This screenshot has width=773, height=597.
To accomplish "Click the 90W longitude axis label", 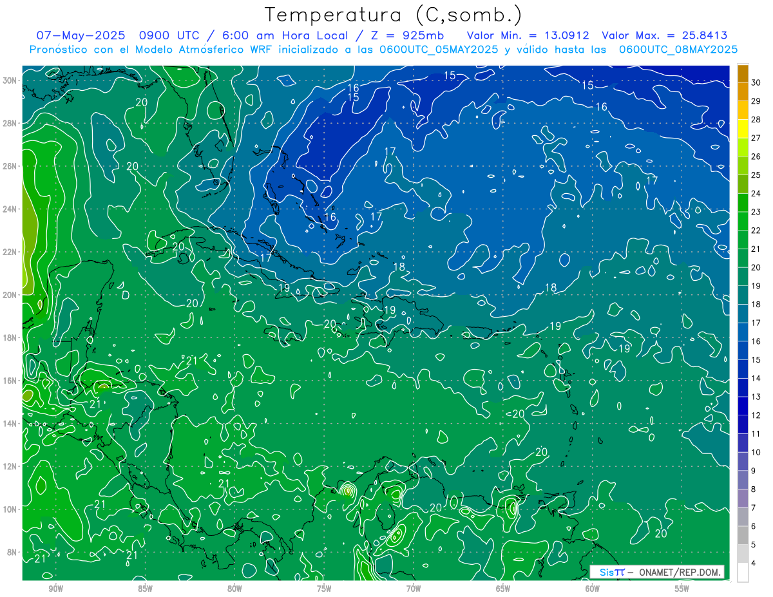I will click(x=55, y=588).
